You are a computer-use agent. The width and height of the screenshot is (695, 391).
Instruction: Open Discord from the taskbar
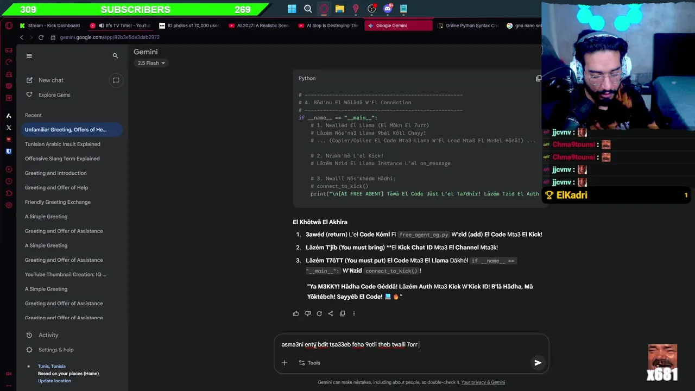coord(388,9)
